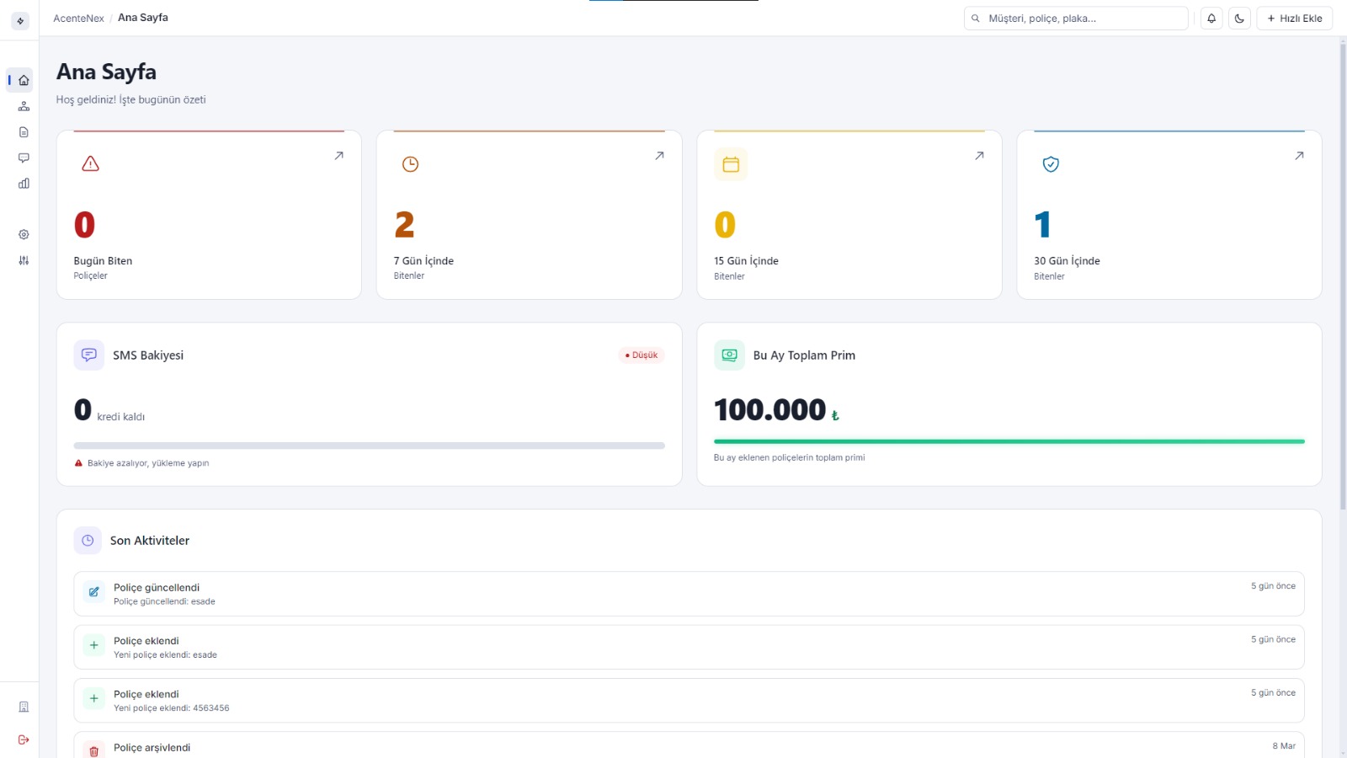Click the Düşük badge on SMS Bakiyesi
Screen dimensions: 1347x758
641,355
